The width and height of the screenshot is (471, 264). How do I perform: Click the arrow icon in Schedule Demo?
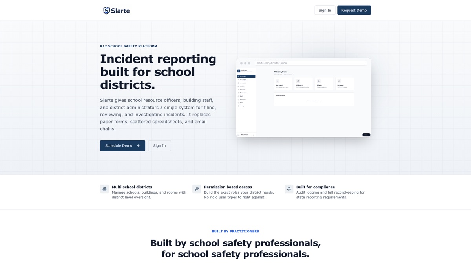tap(138, 145)
